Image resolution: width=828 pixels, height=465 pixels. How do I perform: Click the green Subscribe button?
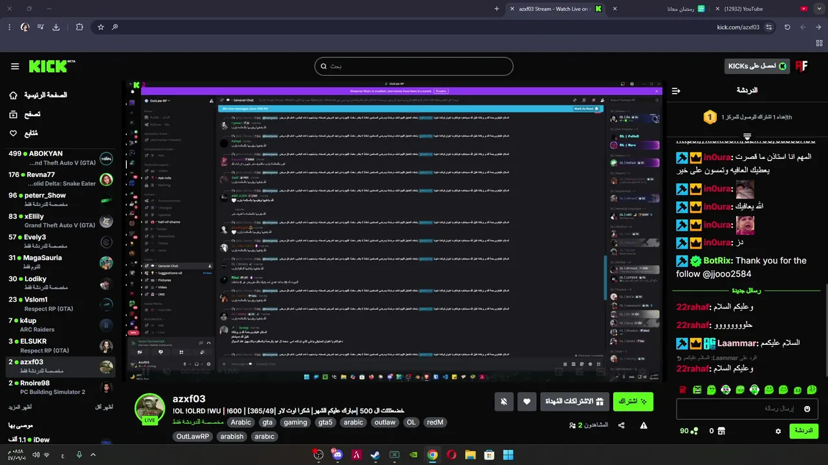click(633, 402)
